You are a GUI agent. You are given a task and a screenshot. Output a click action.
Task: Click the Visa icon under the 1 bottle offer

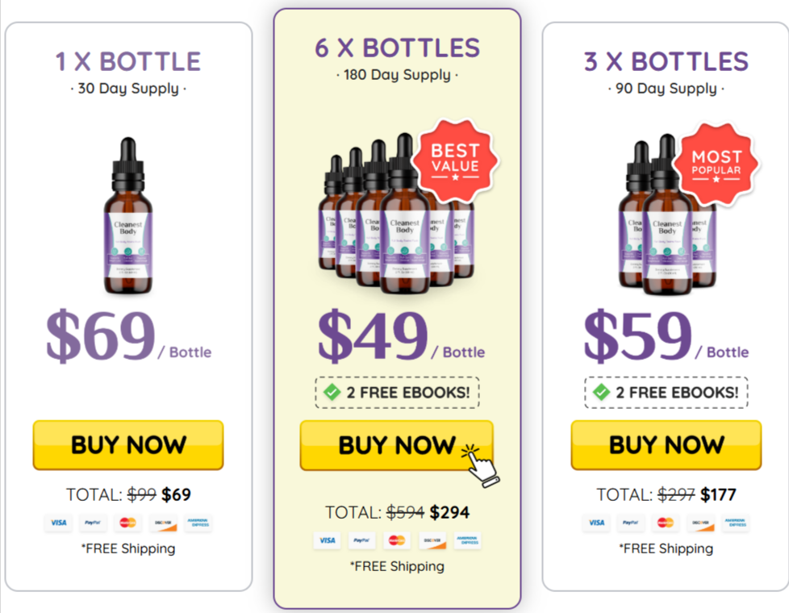(x=58, y=523)
